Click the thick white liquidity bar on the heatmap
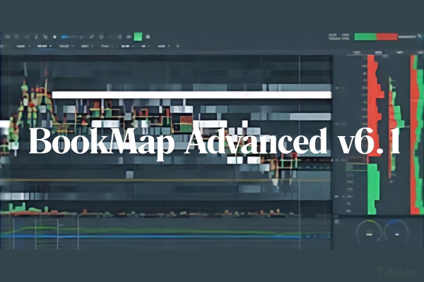Viewport: 424px width, 282px height. coord(191,94)
